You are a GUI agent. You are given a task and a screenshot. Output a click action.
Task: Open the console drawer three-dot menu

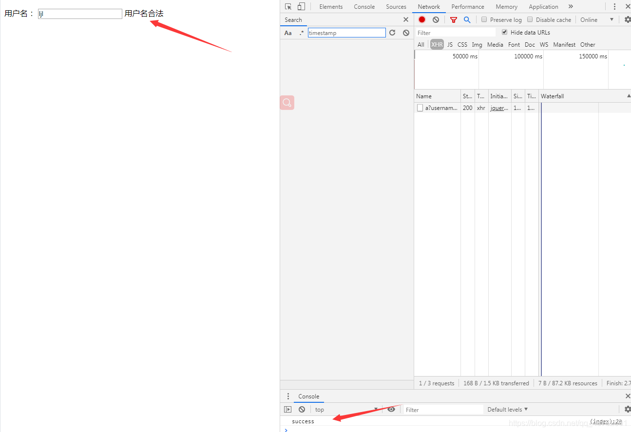(x=288, y=396)
